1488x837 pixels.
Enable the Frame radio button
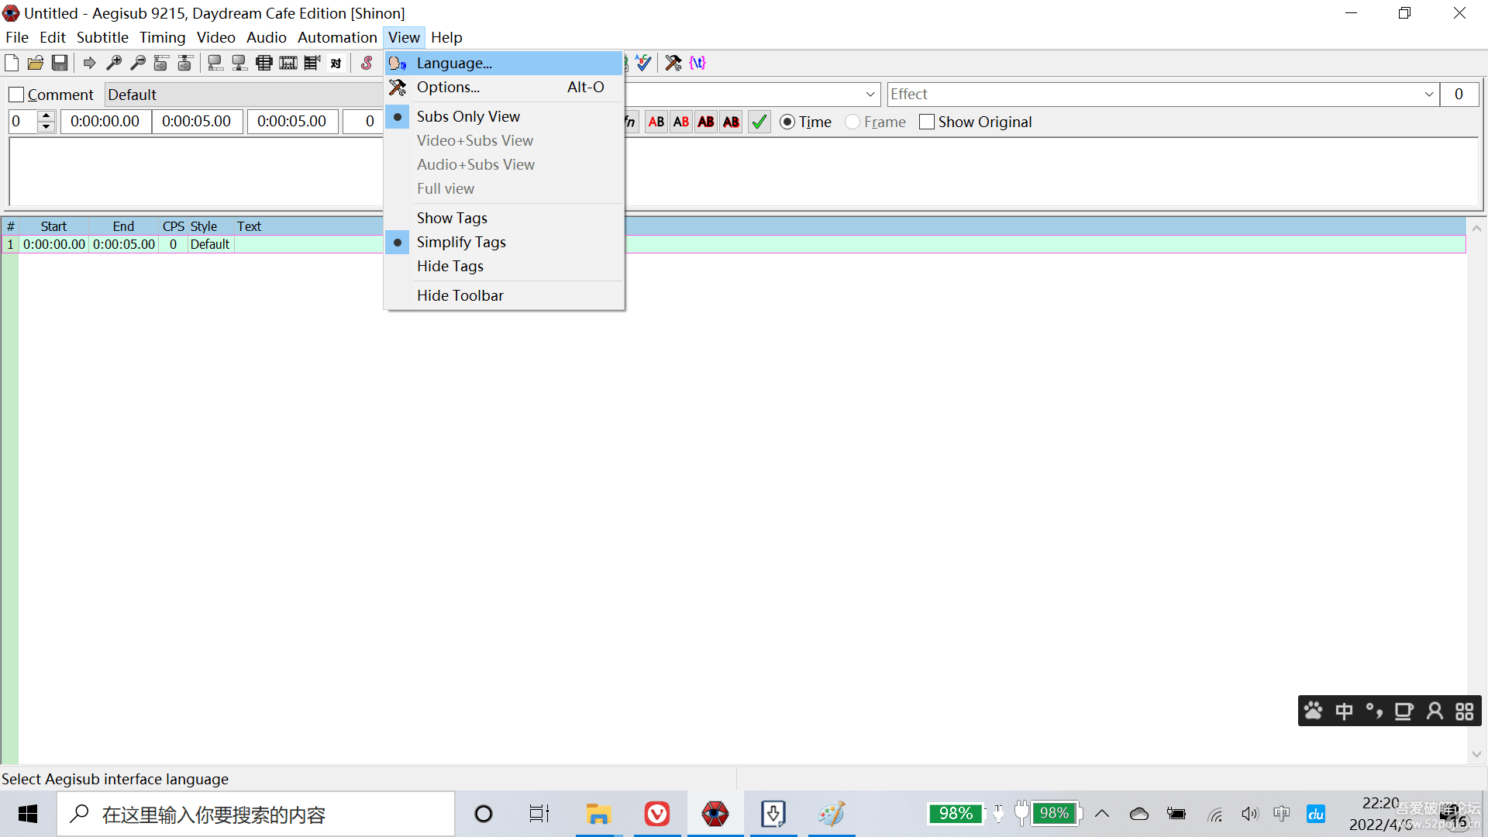(x=854, y=122)
